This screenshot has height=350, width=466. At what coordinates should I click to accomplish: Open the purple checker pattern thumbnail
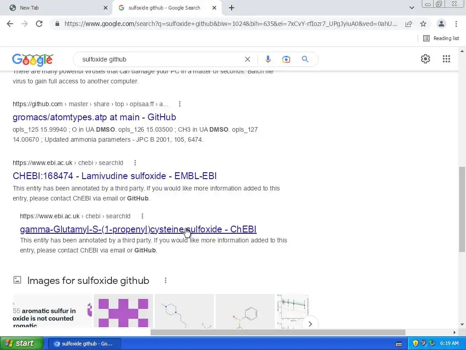click(x=123, y=311)
